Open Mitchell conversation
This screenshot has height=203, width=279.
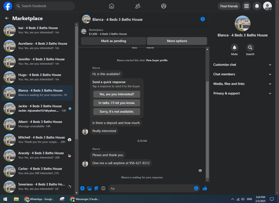37,140
